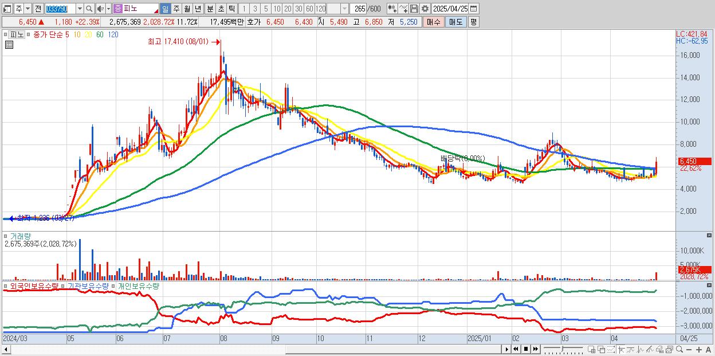
Task: Open the stock code dropdown arrow
Action: click(80, 9)
